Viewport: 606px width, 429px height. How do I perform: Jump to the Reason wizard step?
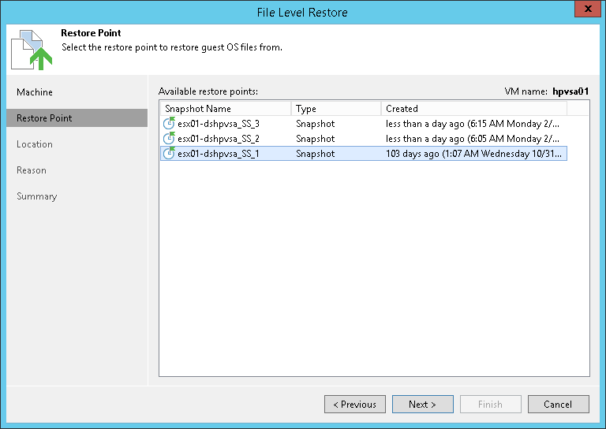(x=32, y=170)
